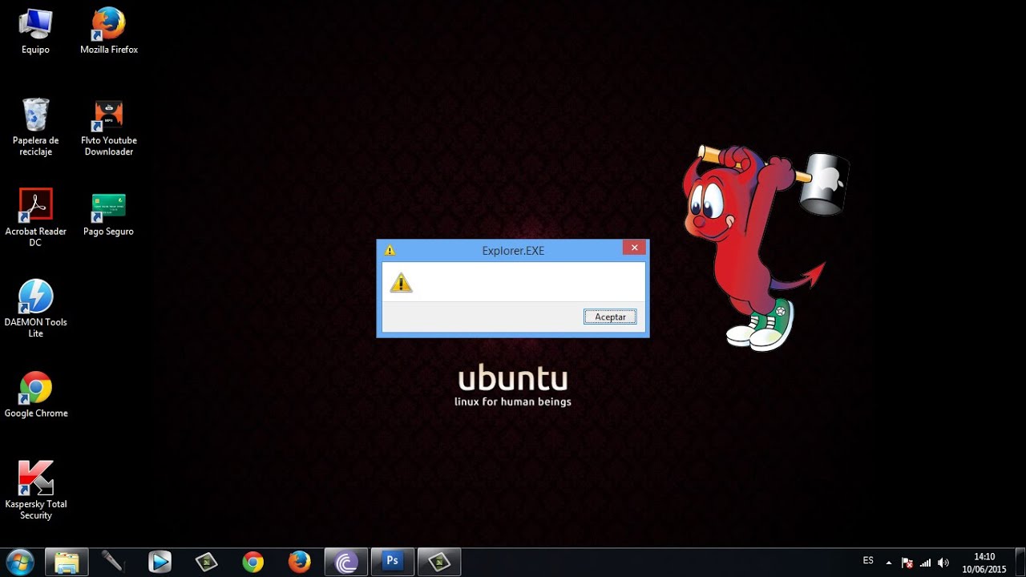Screen dimensions: 1026x577
Task: Click the volume speaker tray icon
Action: point(943,563)
